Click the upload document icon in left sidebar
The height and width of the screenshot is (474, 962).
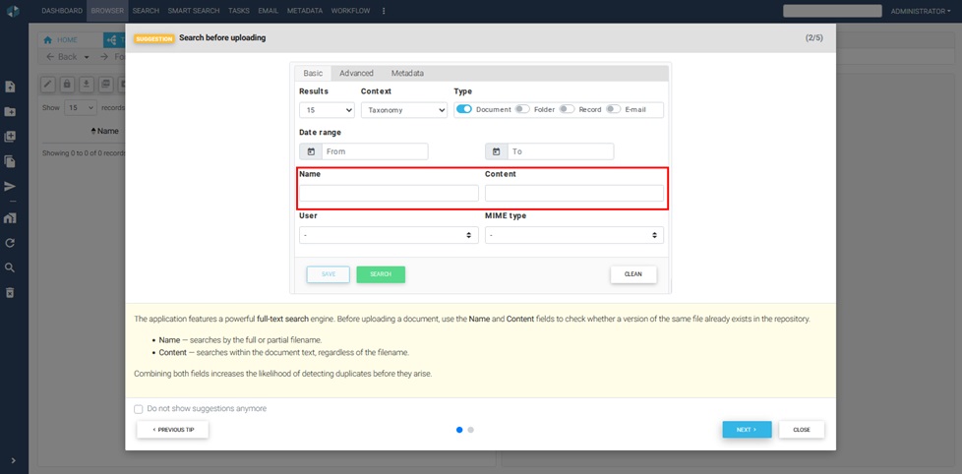click(10, 87)
